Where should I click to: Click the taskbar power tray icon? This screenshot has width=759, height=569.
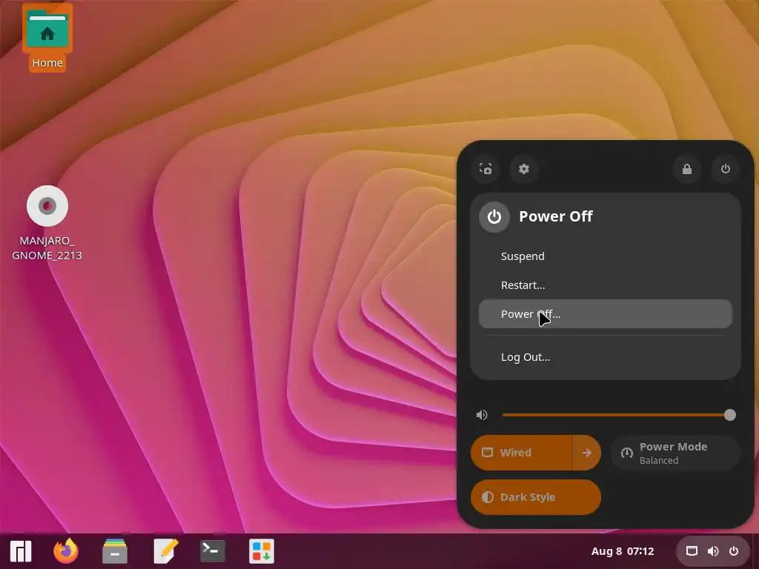pyautogui.click(x=734, y=551)
